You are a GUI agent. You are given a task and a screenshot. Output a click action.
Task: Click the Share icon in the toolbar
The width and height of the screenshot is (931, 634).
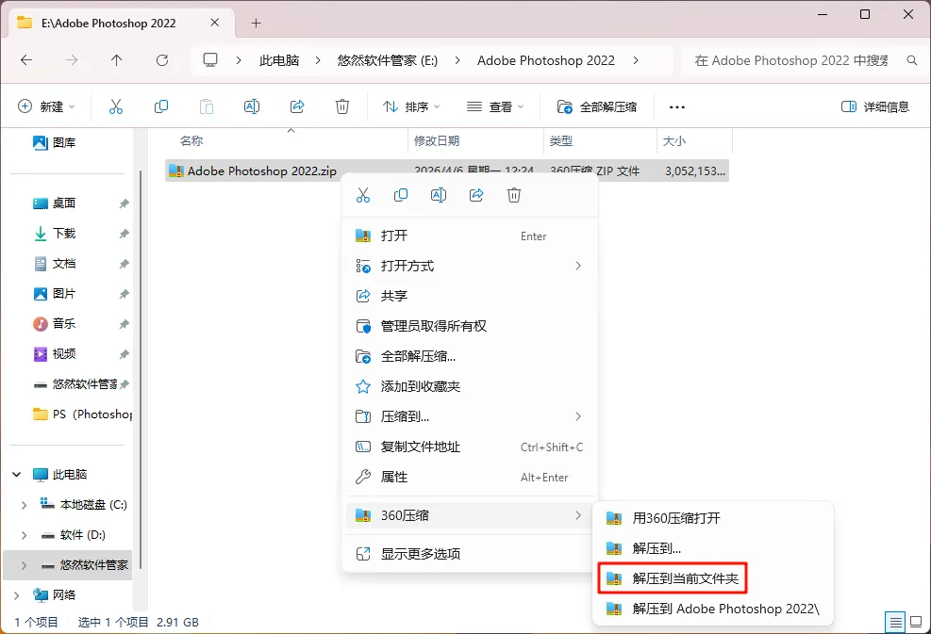(297, 106)
